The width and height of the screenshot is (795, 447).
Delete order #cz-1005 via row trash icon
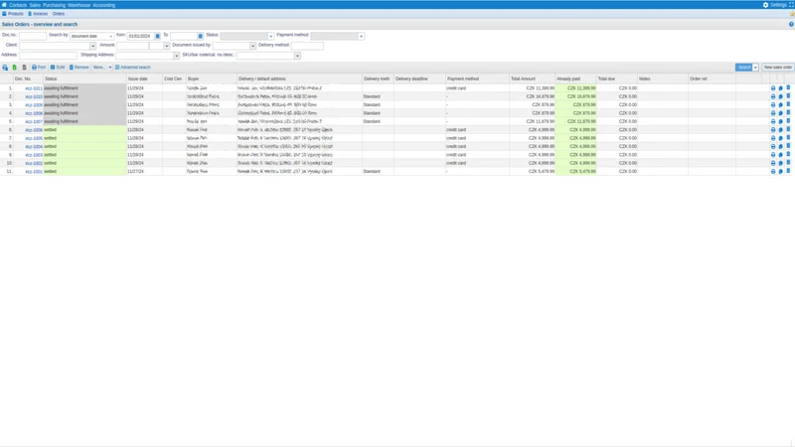pos(788,138)
